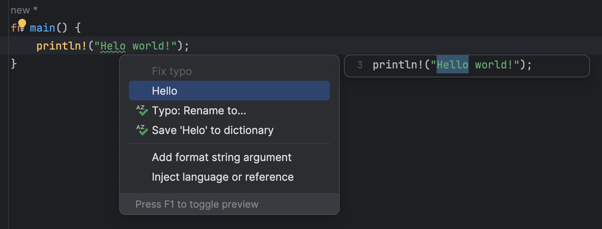The image size is (602, 229).
Task: Click the main function name
Action: 42,28
